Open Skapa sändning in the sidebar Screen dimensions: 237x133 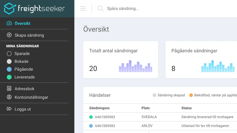click(x=29, y=35)
